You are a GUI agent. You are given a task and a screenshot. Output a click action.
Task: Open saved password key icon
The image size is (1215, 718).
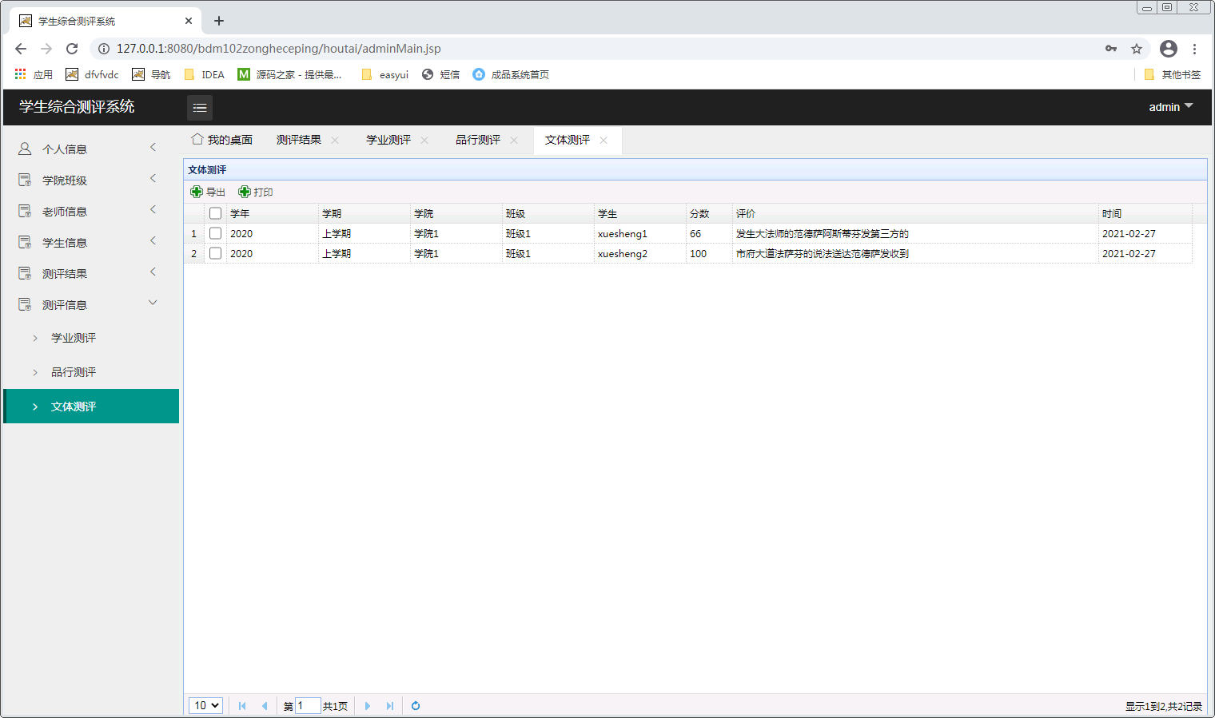(1111, 49)
